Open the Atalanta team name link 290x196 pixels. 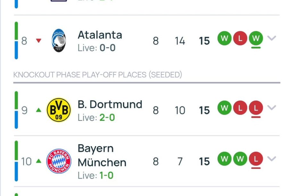(x=100, y=35)
